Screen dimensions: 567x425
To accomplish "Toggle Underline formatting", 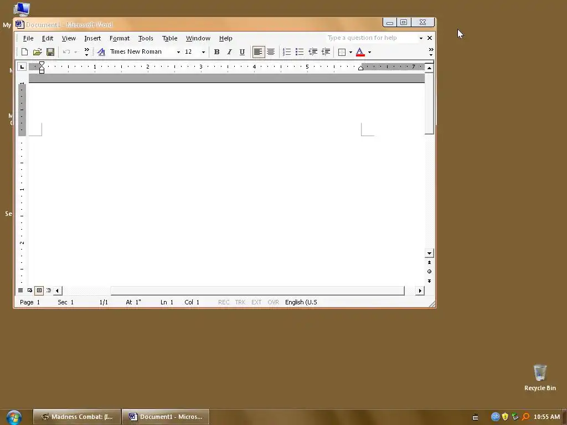I will pos(243,52).
